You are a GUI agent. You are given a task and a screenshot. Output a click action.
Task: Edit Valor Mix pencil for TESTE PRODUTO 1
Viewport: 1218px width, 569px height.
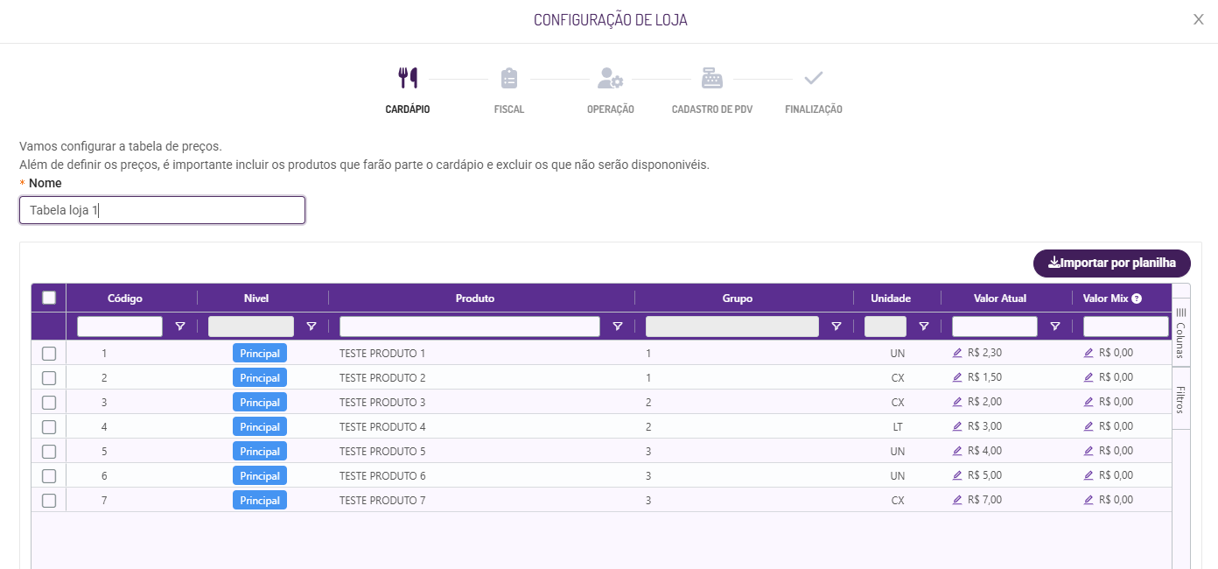(1088, 353)
